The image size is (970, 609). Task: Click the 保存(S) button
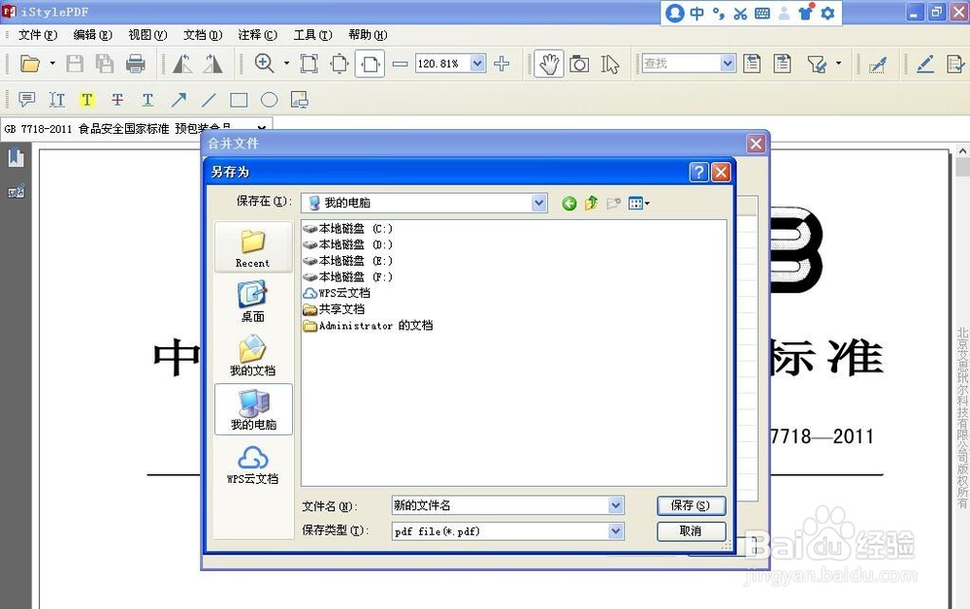[x=691, y=506]
